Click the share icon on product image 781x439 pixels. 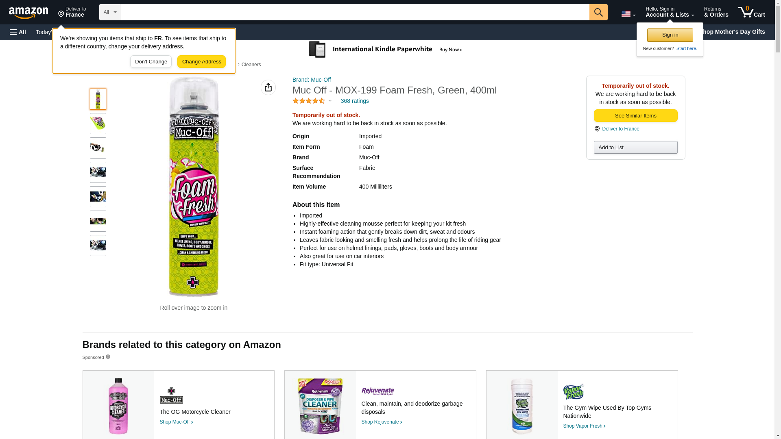tap(268, 87)
